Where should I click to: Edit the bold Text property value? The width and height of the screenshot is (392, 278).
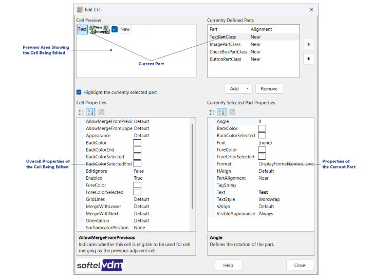pos(286,192)
